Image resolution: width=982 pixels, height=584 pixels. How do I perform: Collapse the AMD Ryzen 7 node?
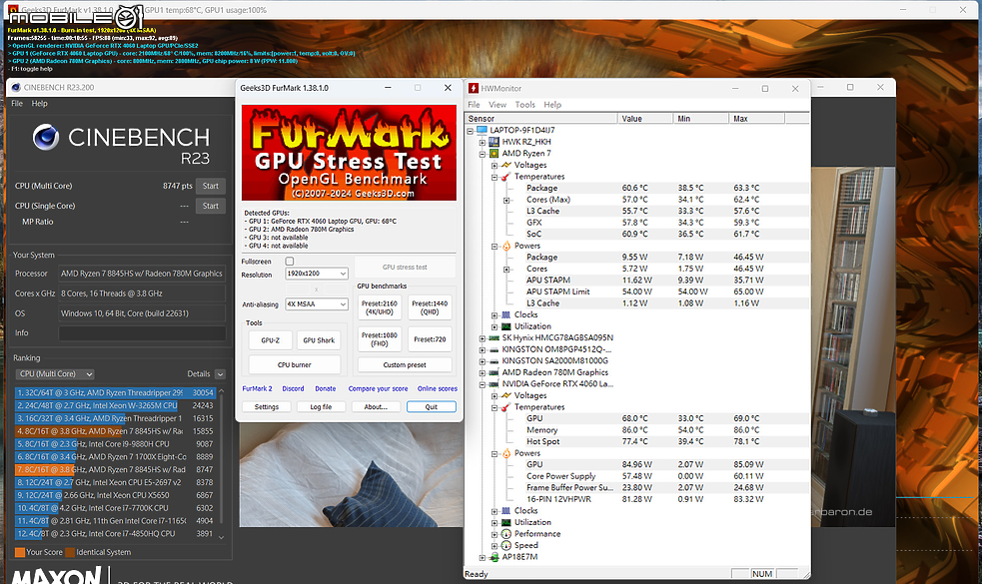[483, 154]
